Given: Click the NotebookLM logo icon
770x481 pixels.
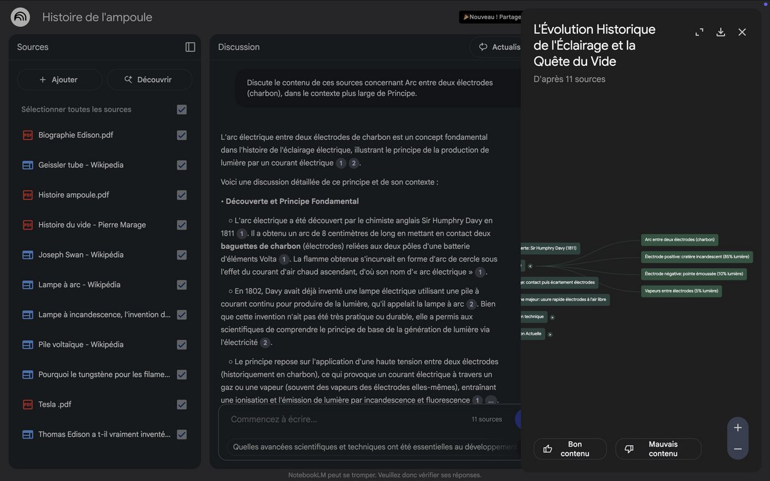Looking at the screenshot, I should point(21,17).
